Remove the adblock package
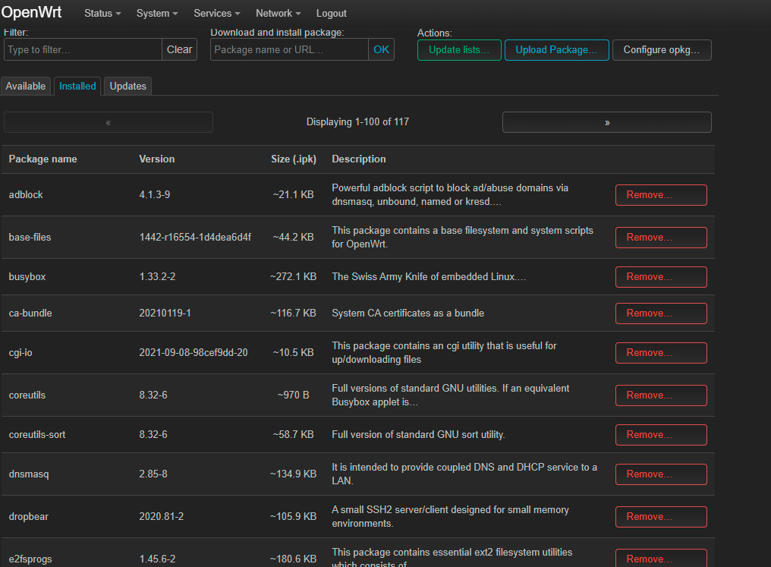Screen dimensions: 771x567 click(660, 195)
